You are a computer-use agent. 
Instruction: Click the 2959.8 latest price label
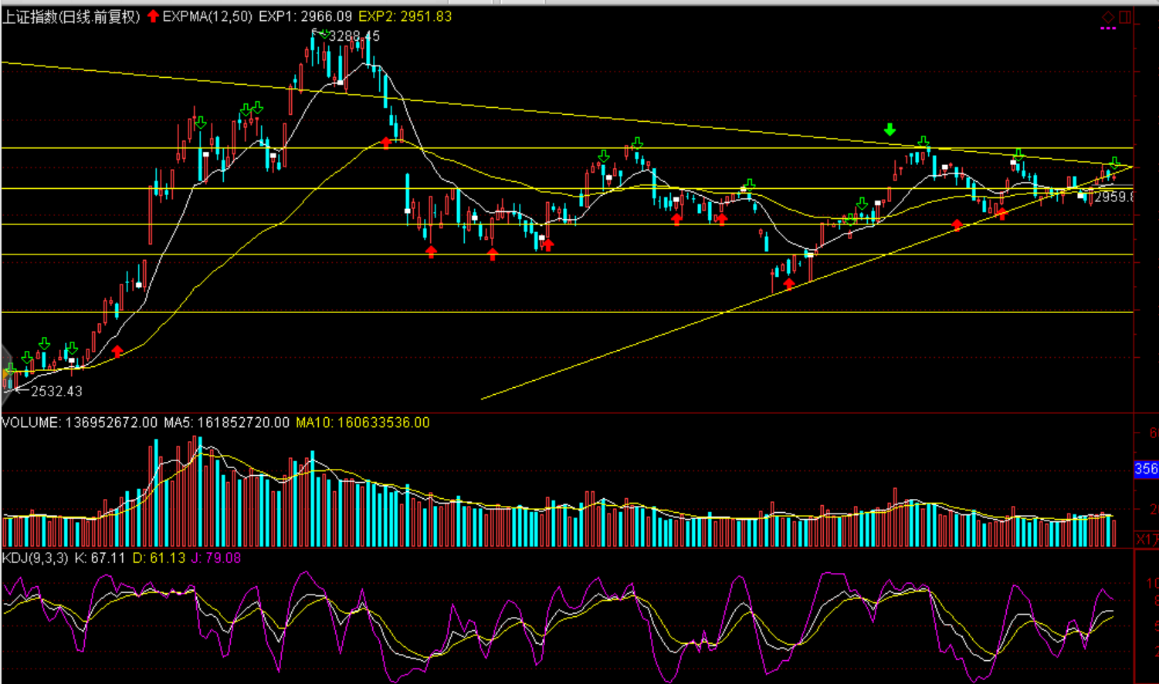pos(1113,197)
